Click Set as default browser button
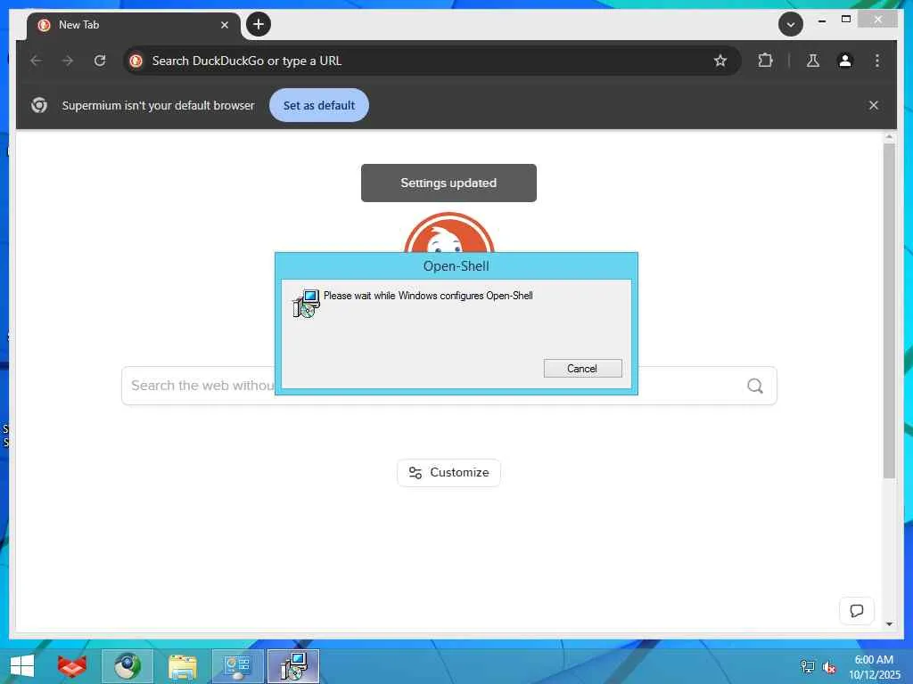This screenshot has width=913, height=684. 319,105
